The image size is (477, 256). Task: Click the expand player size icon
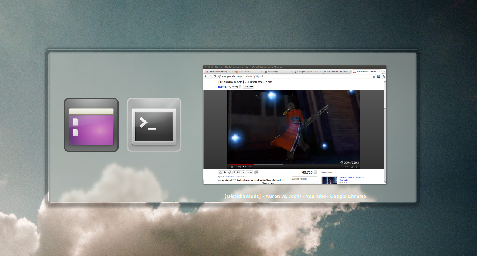(x=352, y=167)
